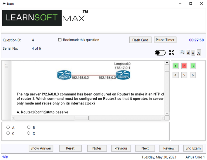Click the 'QuestionID:' label
The width and height of the screenshot is (207, 160).
coord(12,40)
